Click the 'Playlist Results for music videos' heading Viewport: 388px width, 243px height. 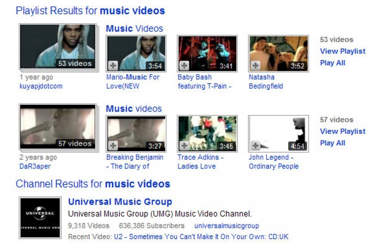pyautogui.click(x=90, y=11)
